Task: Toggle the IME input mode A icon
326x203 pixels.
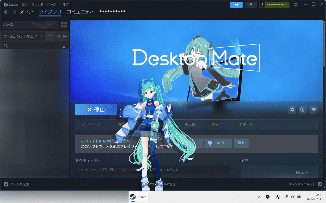Action: tap(277, 197)
